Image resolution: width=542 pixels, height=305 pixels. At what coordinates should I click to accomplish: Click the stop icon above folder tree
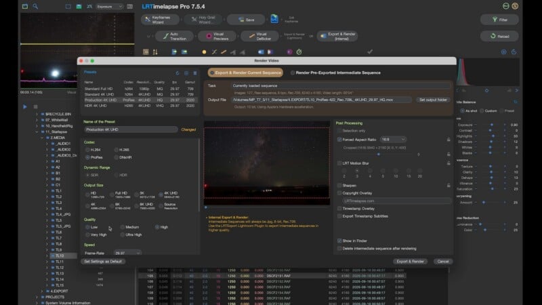pyautogui.click(x=35, y=107)
